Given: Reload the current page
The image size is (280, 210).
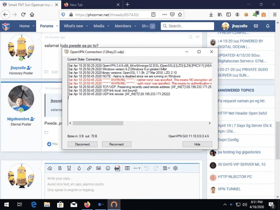Looking at the screenshot, I should (23, 15).
